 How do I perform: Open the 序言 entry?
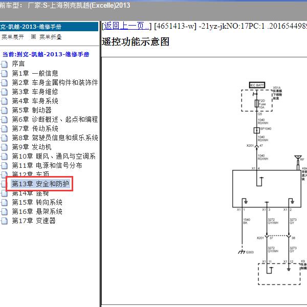(18, 64)
